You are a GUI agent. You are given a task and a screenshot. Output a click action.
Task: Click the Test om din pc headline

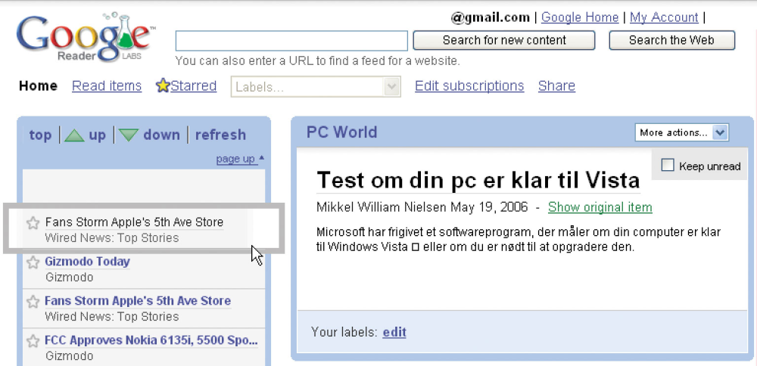click(x=478, y=180)
